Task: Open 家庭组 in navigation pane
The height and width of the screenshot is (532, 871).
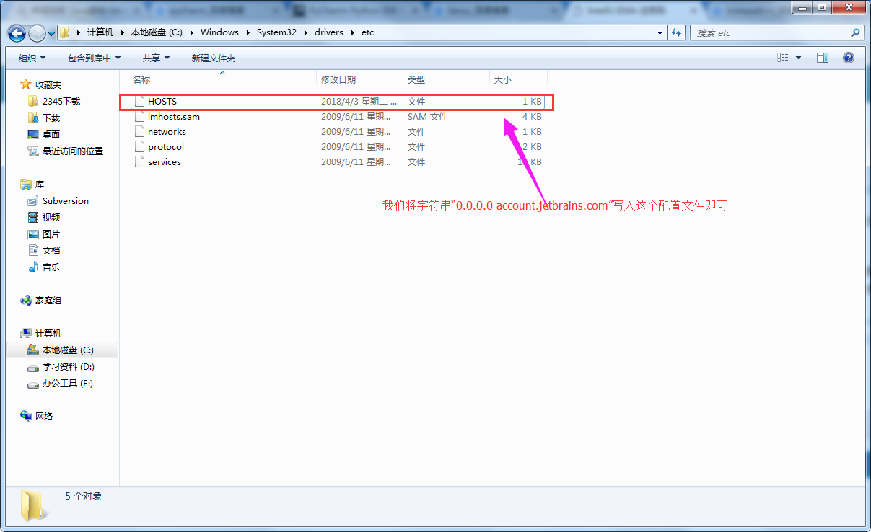Action: (48, 301)
